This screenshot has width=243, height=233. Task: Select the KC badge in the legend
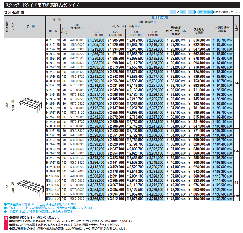tap(191, 12)
